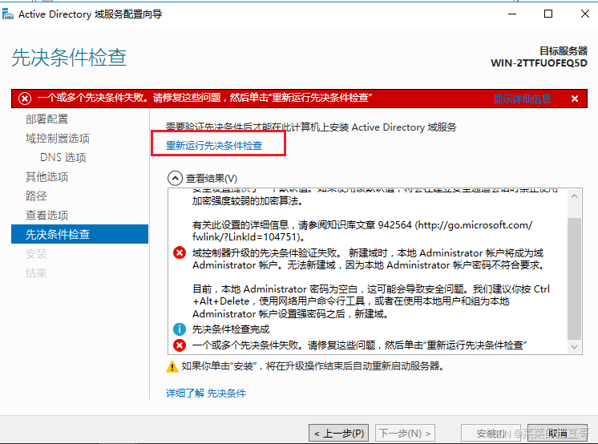Open 显示详细信息 link in the banner
Screen dimensions: 598x444
(x=522, y=99)
